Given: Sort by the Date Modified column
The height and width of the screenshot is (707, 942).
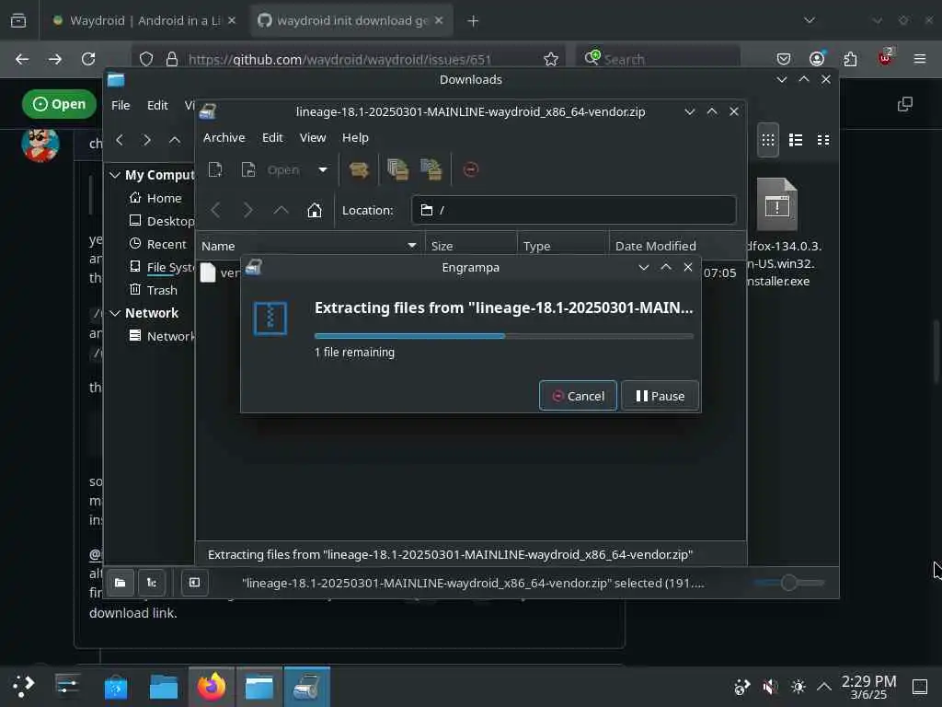Looking at the screenshot, I should pos(677,246).
